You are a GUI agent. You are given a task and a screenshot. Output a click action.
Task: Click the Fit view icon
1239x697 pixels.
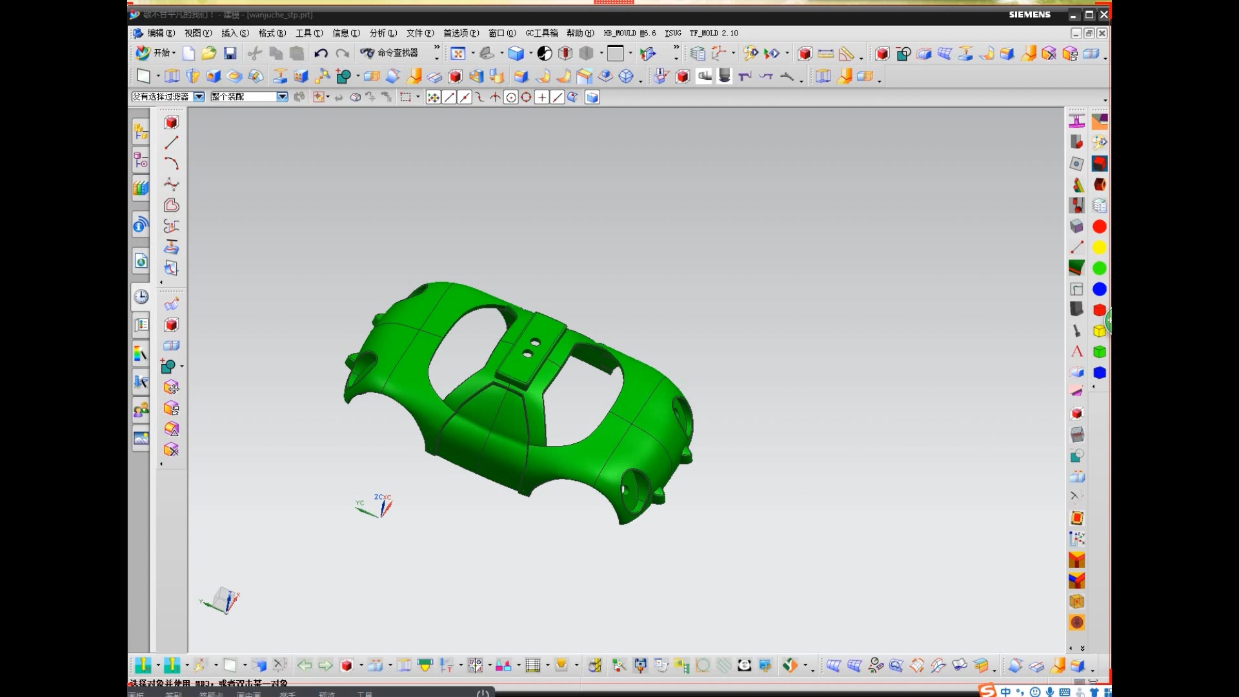tap(458, 54)
